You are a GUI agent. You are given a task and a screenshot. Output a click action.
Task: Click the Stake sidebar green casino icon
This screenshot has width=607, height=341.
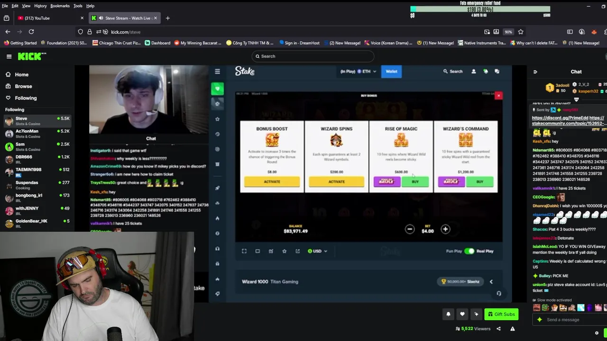tap(217, 89)
